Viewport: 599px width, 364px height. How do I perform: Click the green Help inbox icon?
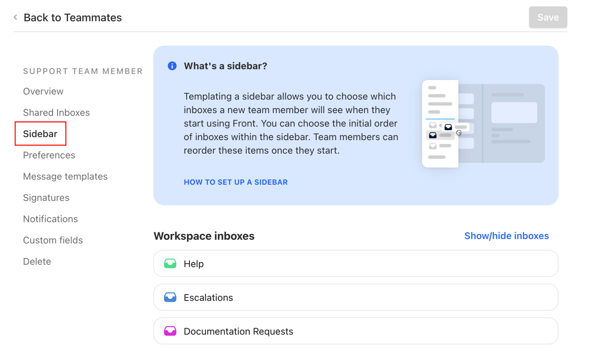pos(170,263)
